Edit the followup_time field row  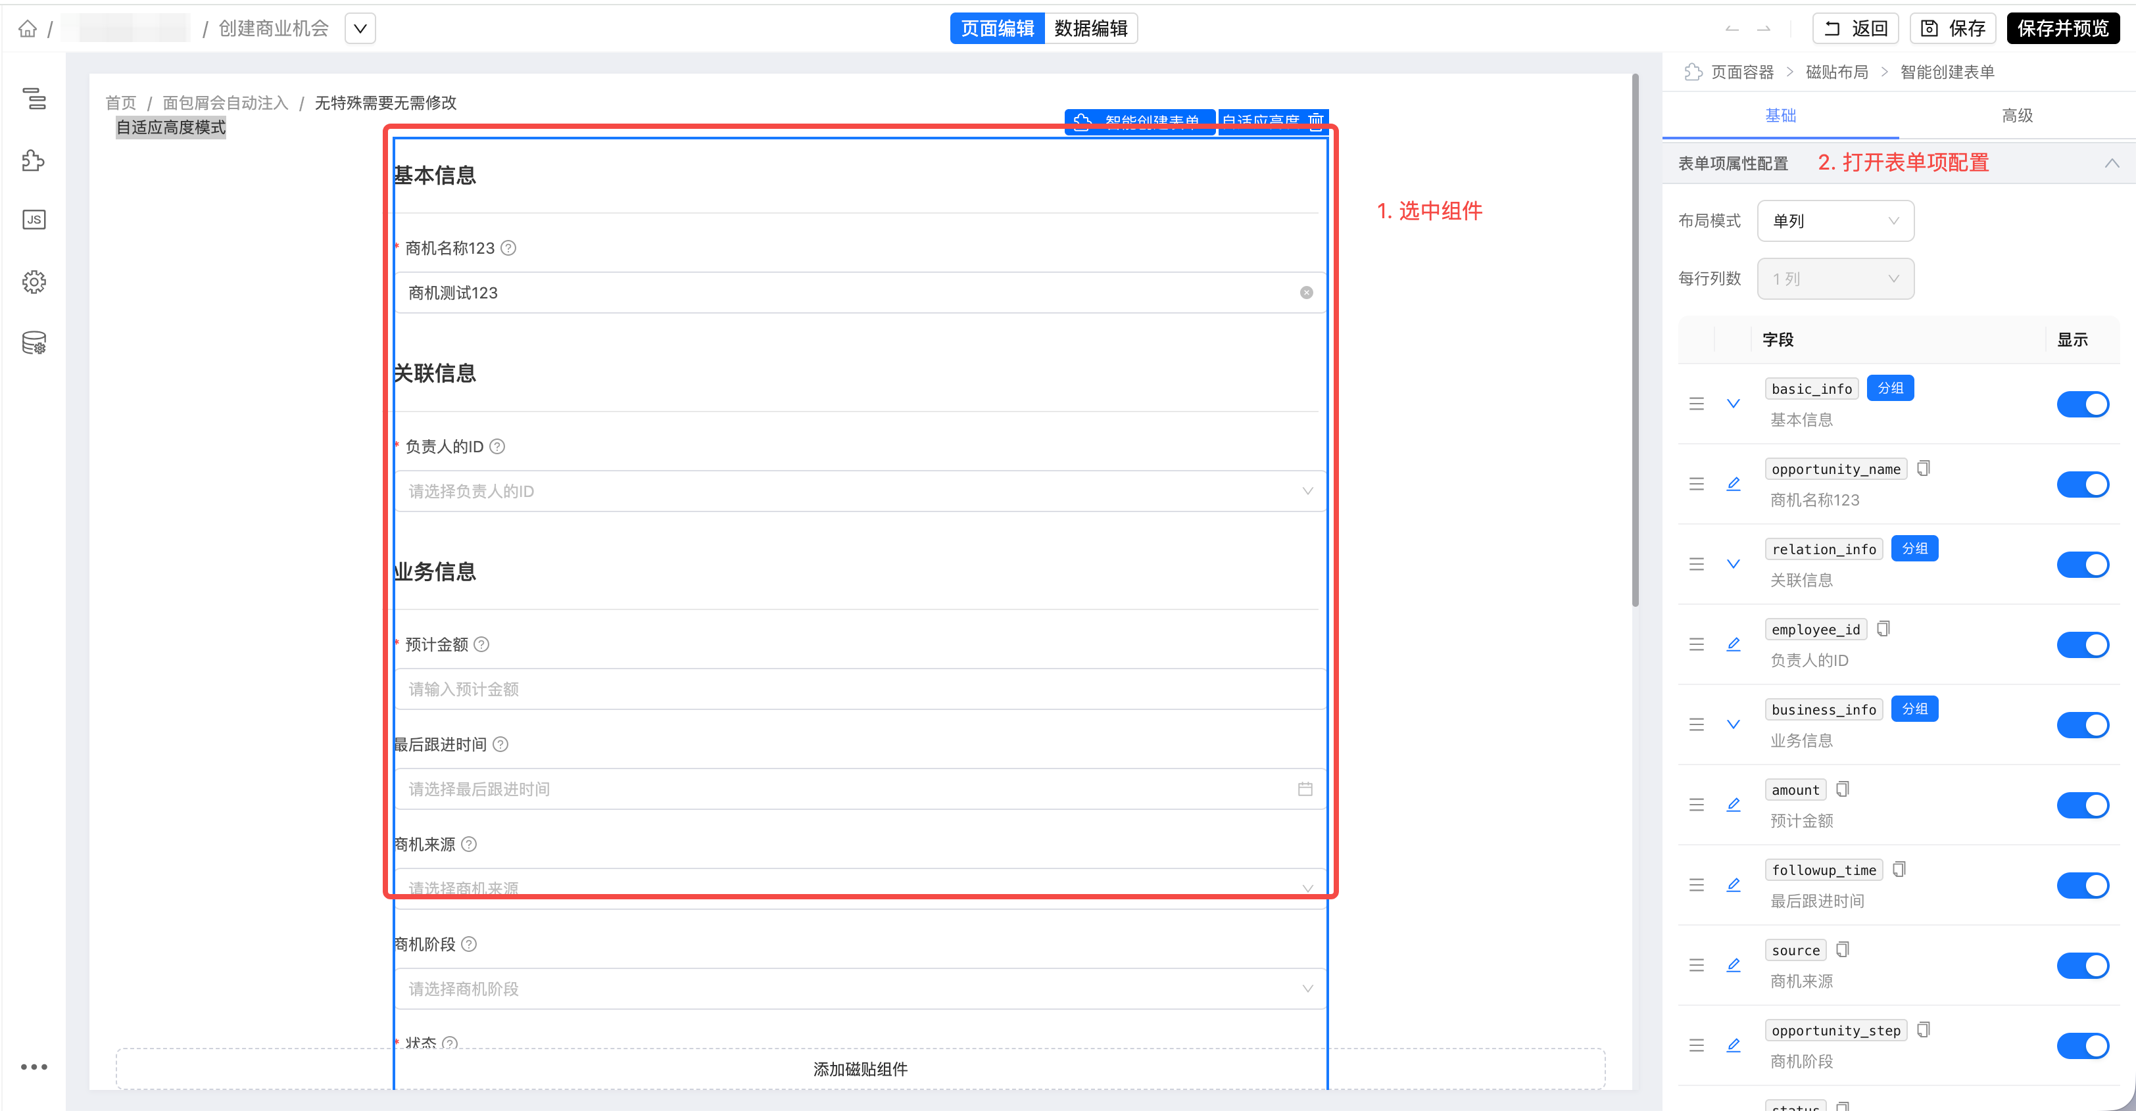click(x=1733, y=885)
